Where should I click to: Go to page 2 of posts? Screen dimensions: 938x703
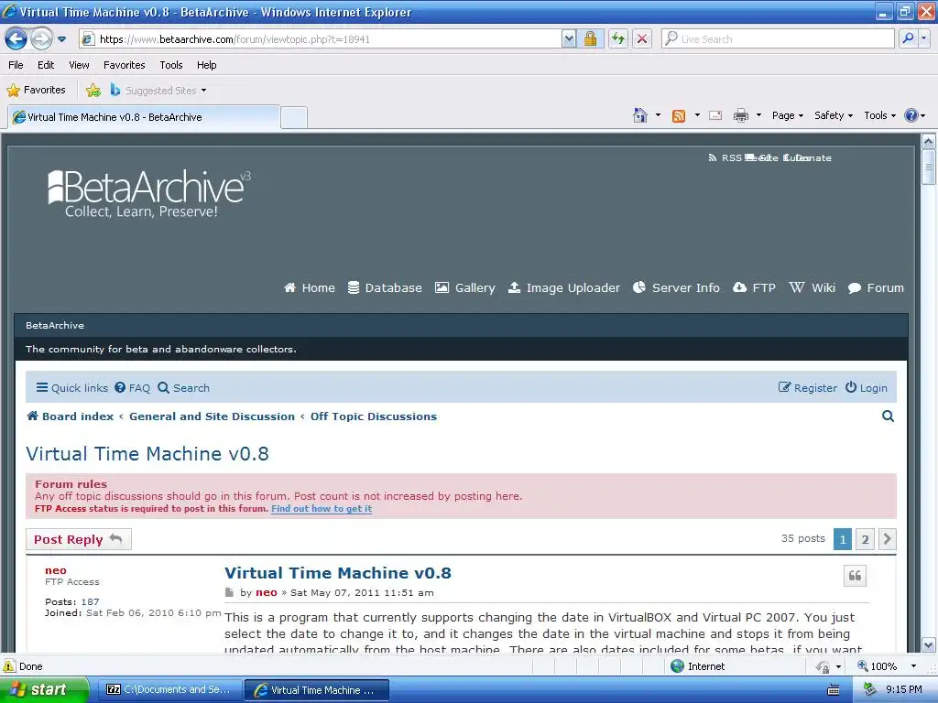865,539
